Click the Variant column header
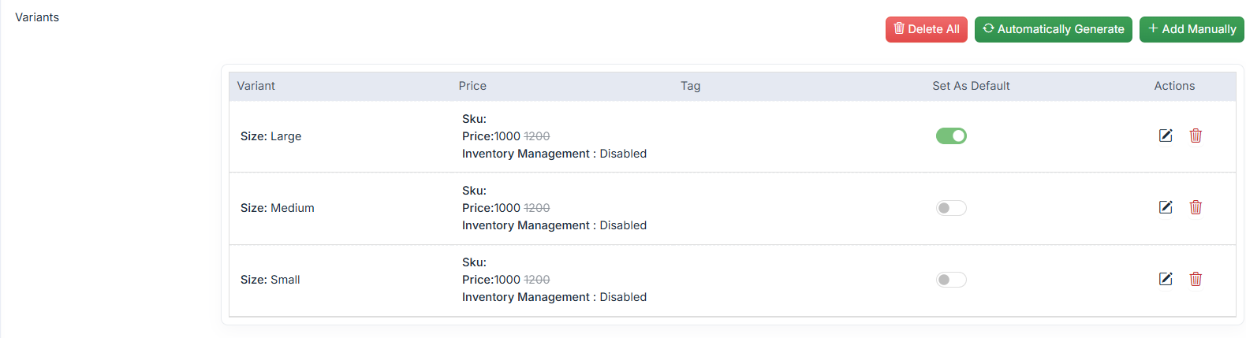The height and width of the screenshot is (338, 1246). tap(256, 86)
